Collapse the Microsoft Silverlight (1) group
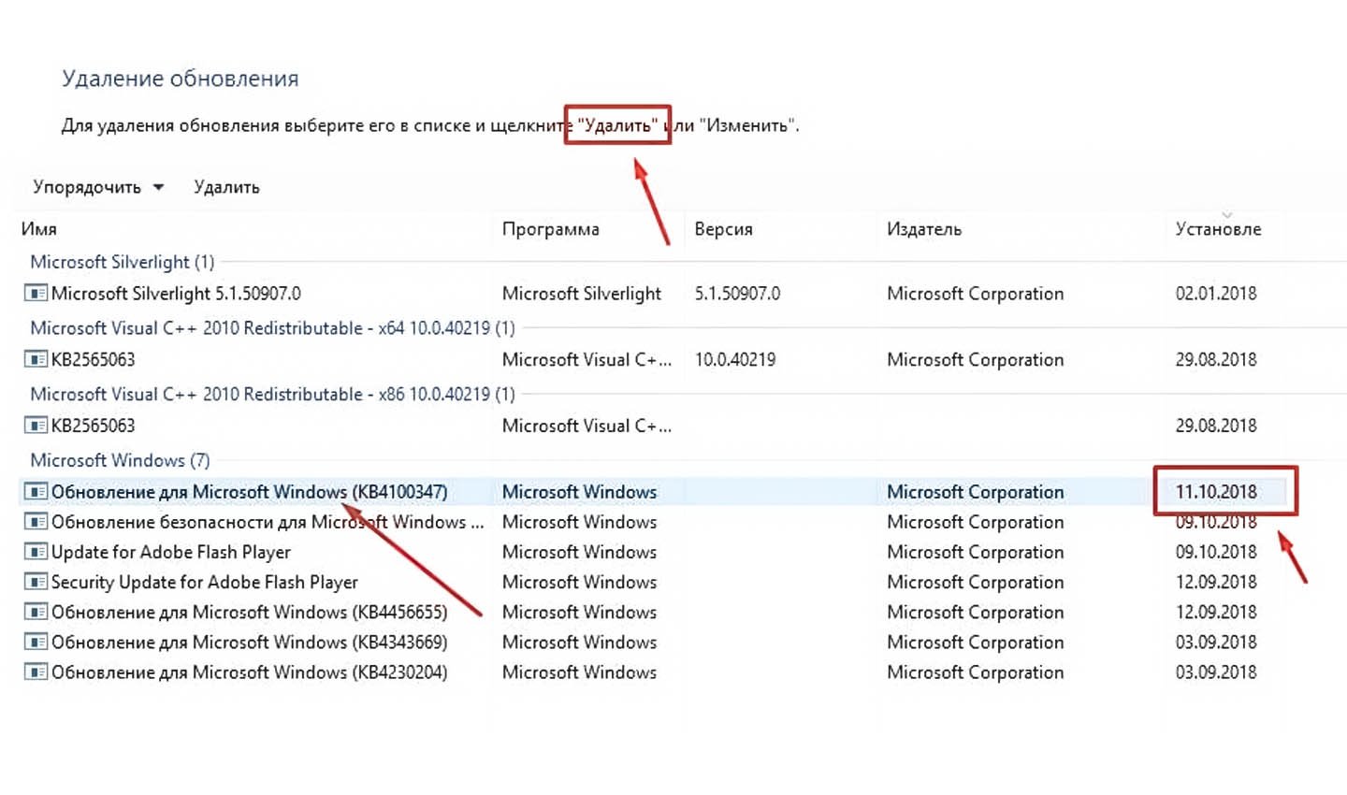The image size is (1347, 795). [x=123, y=262]
